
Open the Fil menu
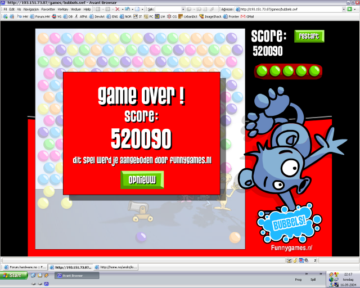(x=5, y=9)
